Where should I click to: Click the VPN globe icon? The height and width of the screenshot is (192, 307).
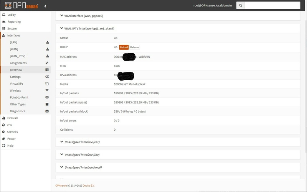click(x=3, y=125)
